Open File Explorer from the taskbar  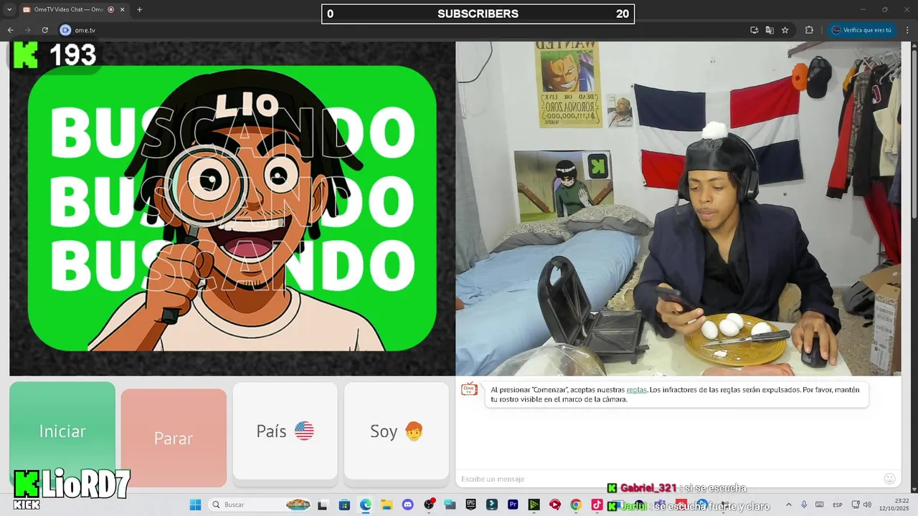pyautogui.click(x=387, y=505)
